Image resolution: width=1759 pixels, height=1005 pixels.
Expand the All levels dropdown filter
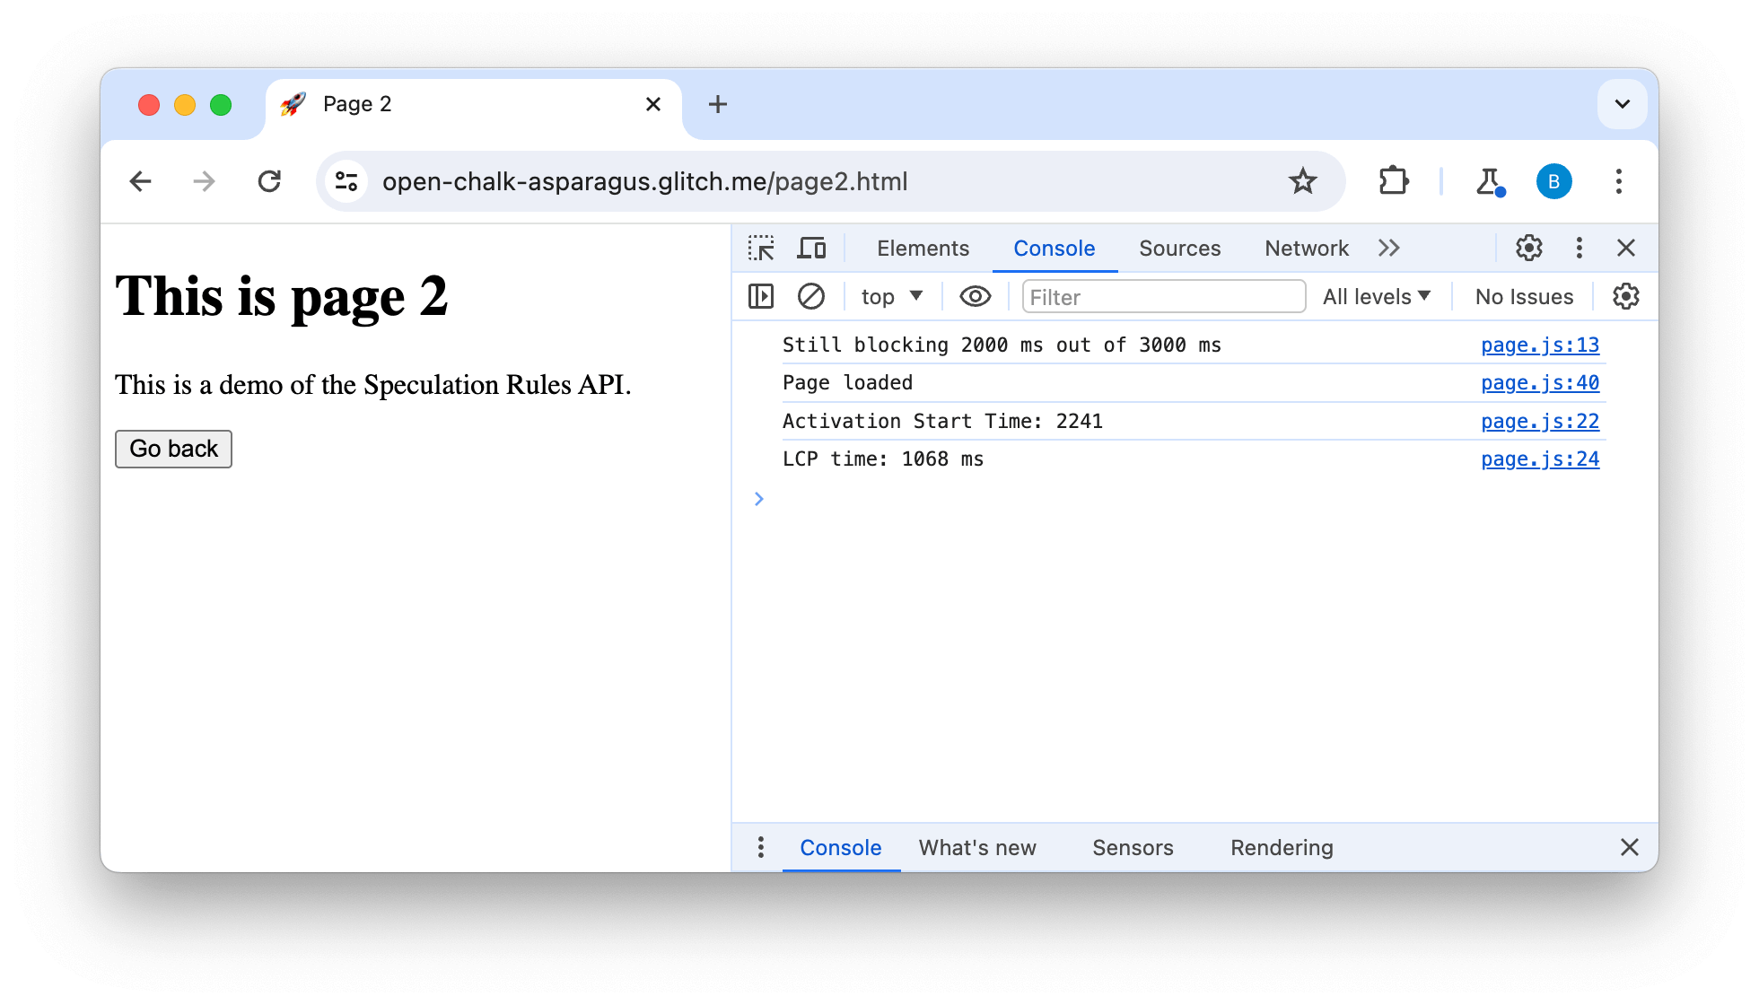pyautogui.click(x=1378, y=296)
